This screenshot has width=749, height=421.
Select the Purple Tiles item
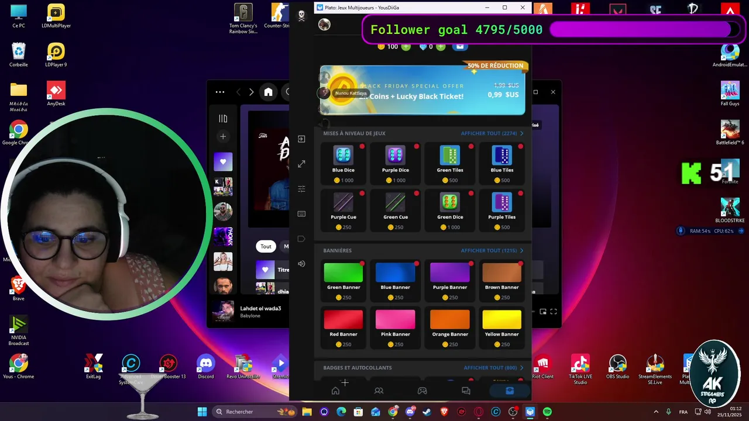click(x=502, y=210)
